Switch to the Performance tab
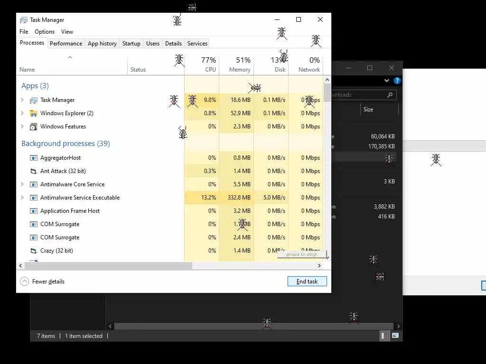This screenshot has width=486, height=364. [x=66, y=44]
